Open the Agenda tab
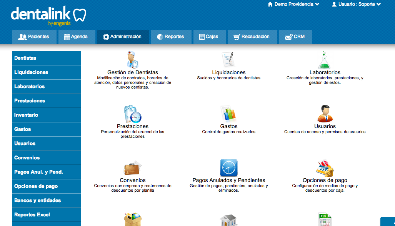The height and width of the screenshot is (226, 395). [x=76, y=37]
